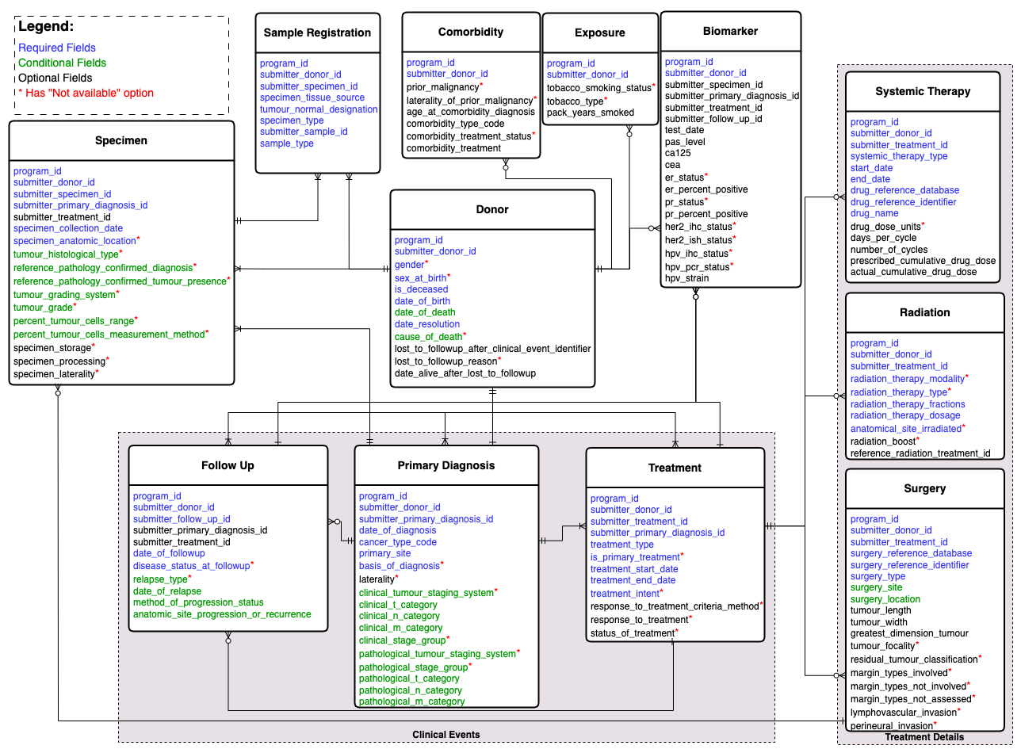
Task: Select the Radiation entity title
Action: (924, 313)
